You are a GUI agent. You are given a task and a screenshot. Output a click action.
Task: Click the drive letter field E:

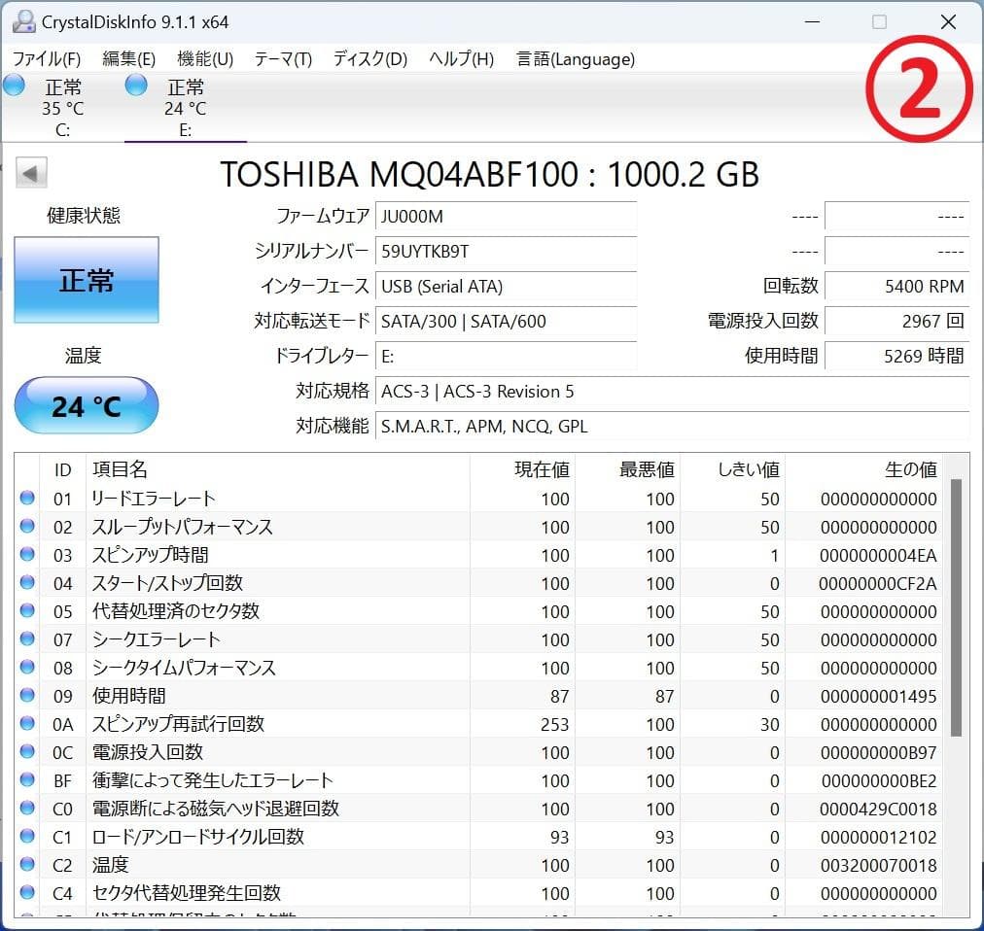(x=506, y=357)
